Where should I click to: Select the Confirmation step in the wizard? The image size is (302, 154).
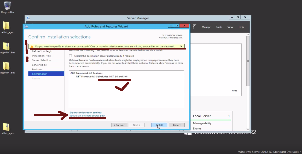(x=46, y=74)
